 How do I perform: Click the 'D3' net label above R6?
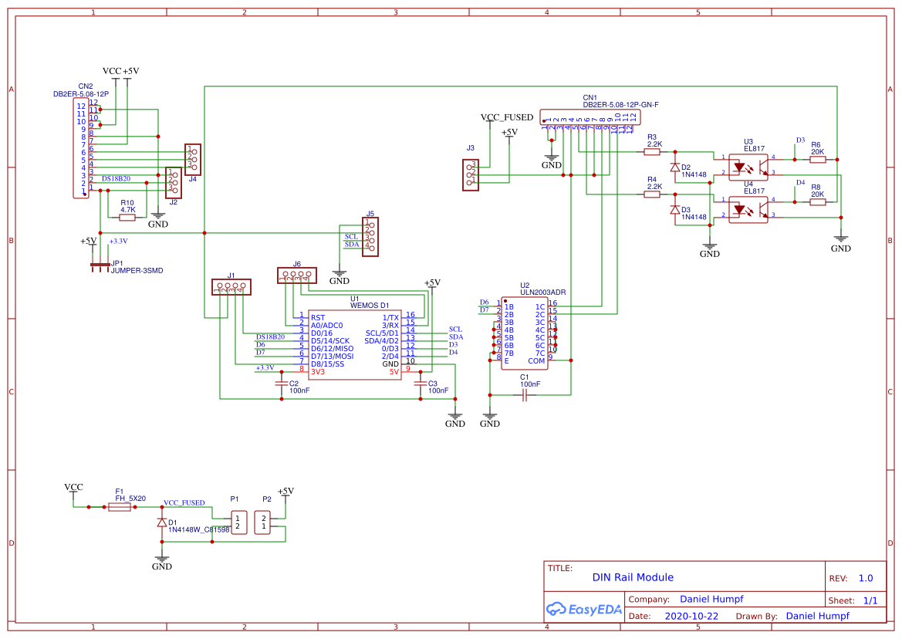coord(801,140)
